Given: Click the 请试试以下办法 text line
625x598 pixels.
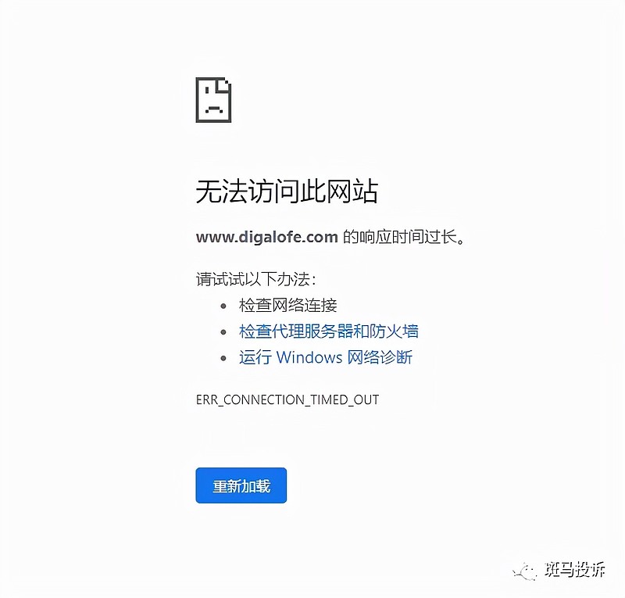Looking at the screenshot, I should pyautogui.click(x=255, y=279).
